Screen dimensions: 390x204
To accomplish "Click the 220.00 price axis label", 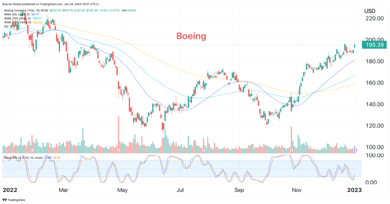I will click(x=375, y=18).
